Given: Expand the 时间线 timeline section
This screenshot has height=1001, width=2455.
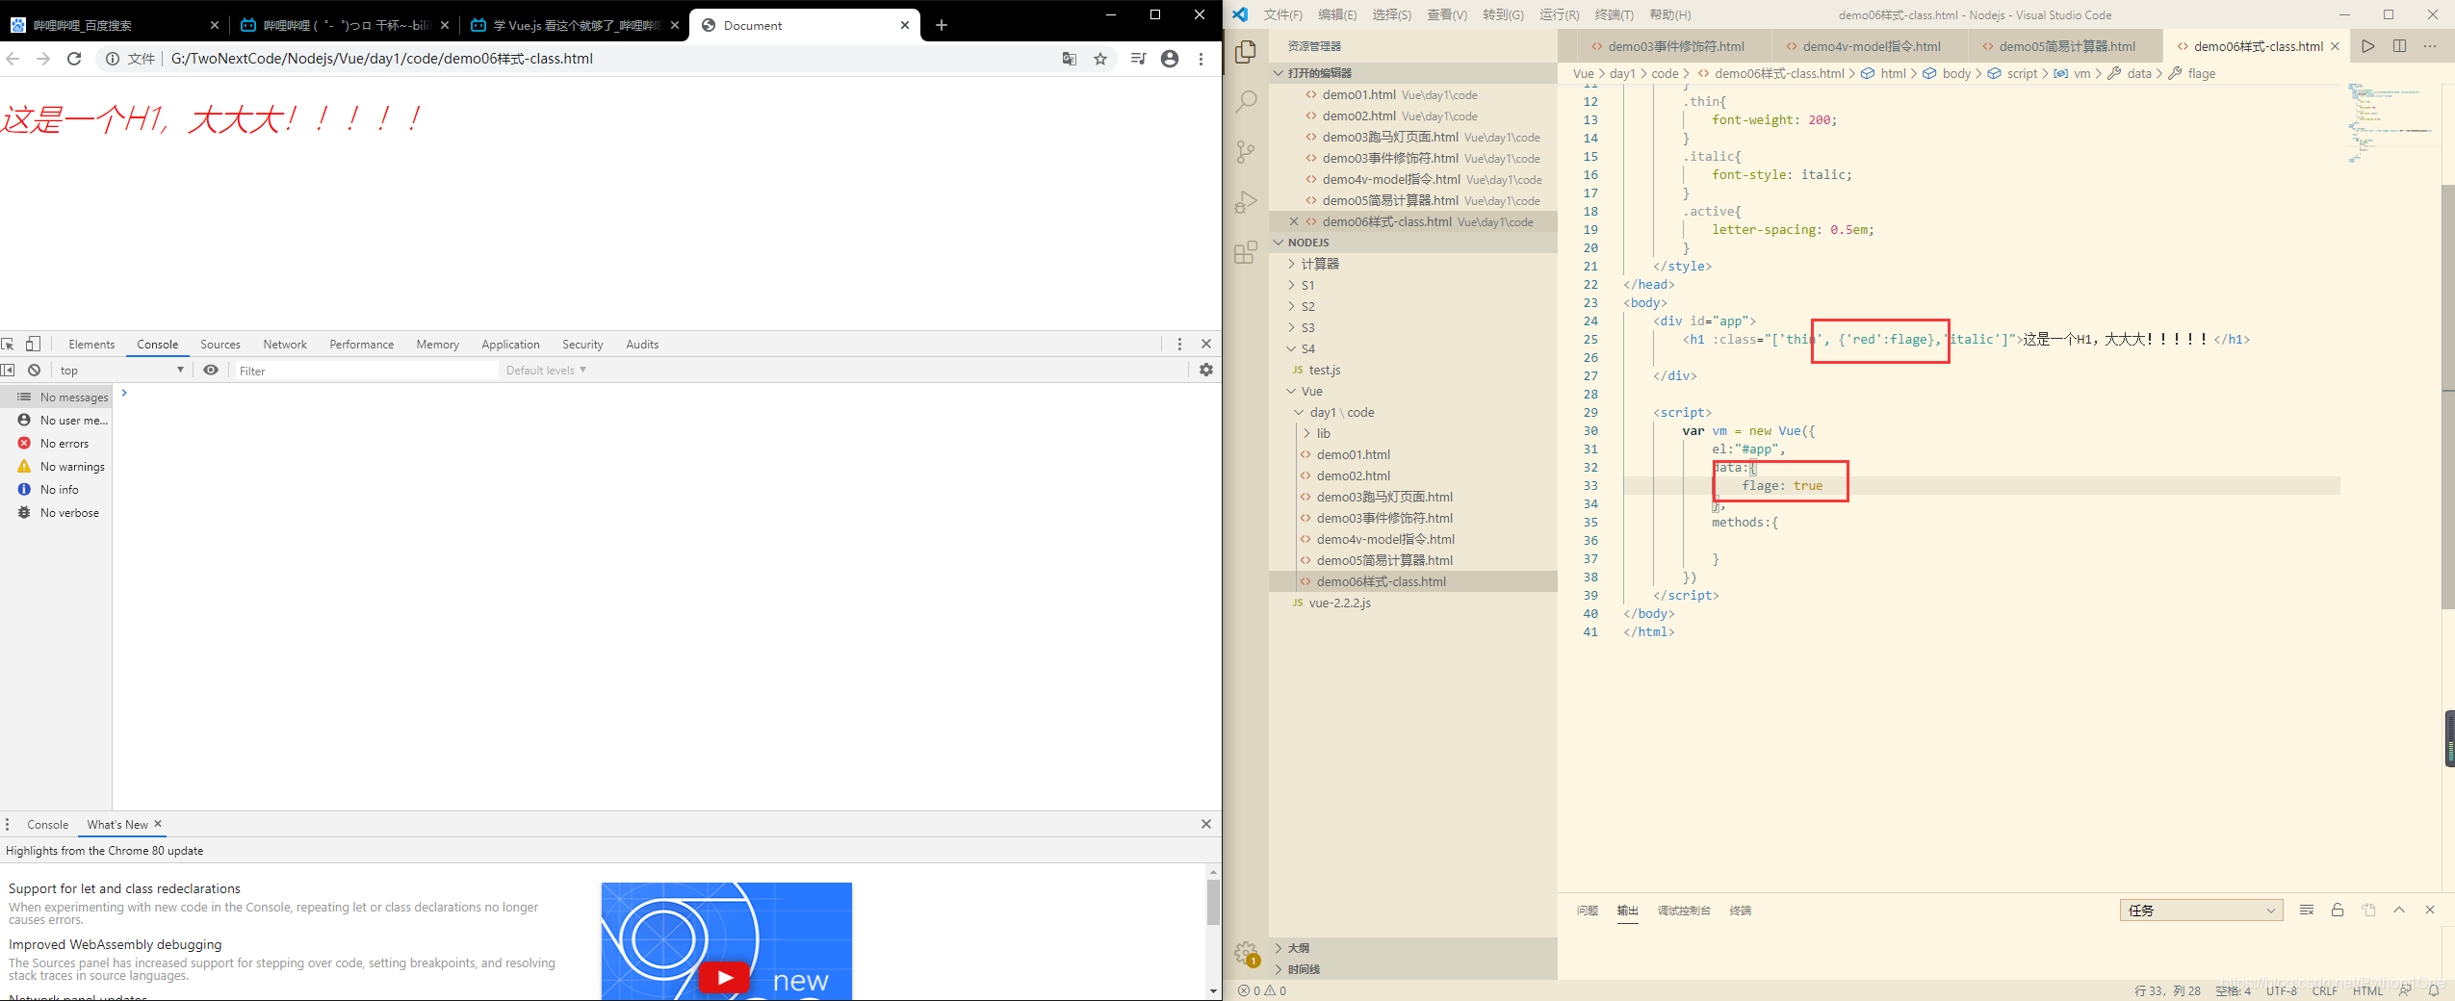Looking at the screenshot, I should (1413, 969).
